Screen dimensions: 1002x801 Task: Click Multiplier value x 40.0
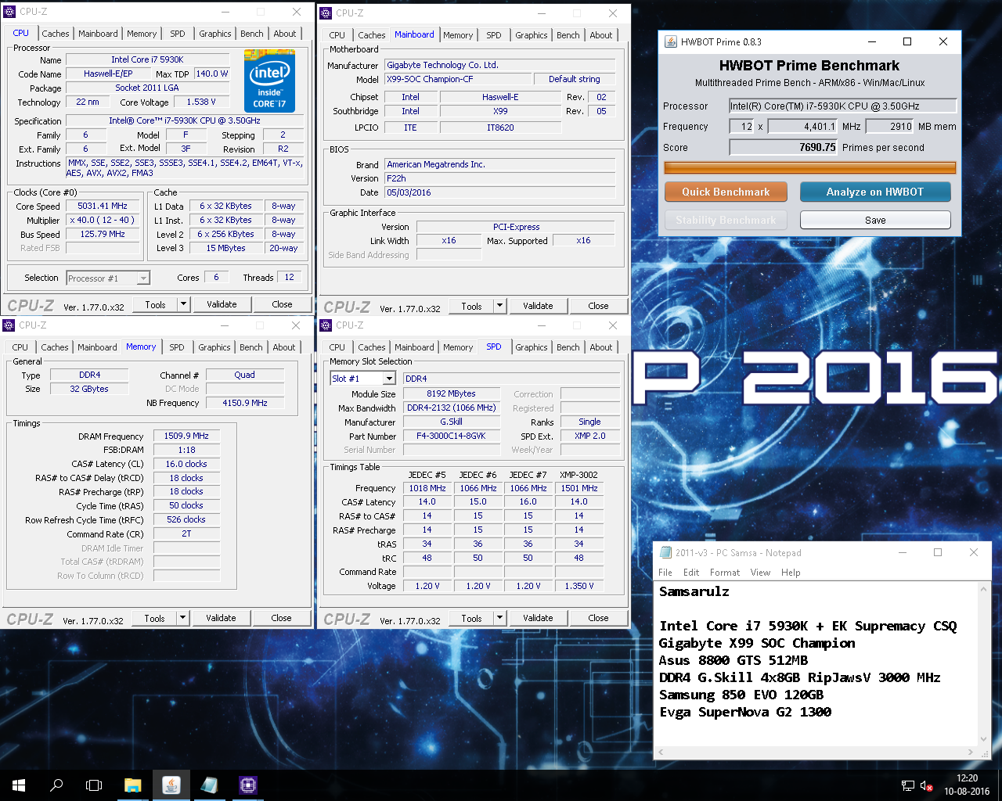click(x=103, y=221)
